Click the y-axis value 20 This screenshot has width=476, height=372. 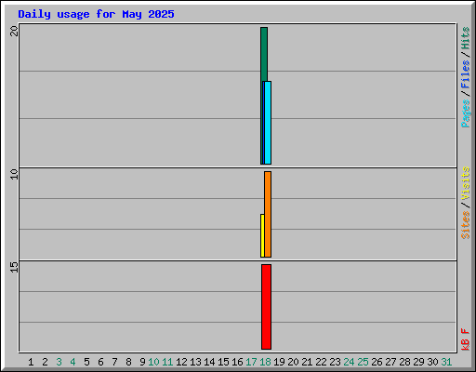[x=14, y=31]
